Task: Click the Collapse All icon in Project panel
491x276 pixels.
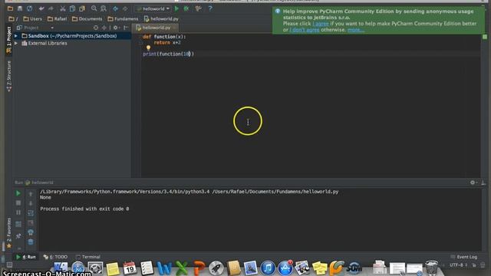Action: click(104, 28)
